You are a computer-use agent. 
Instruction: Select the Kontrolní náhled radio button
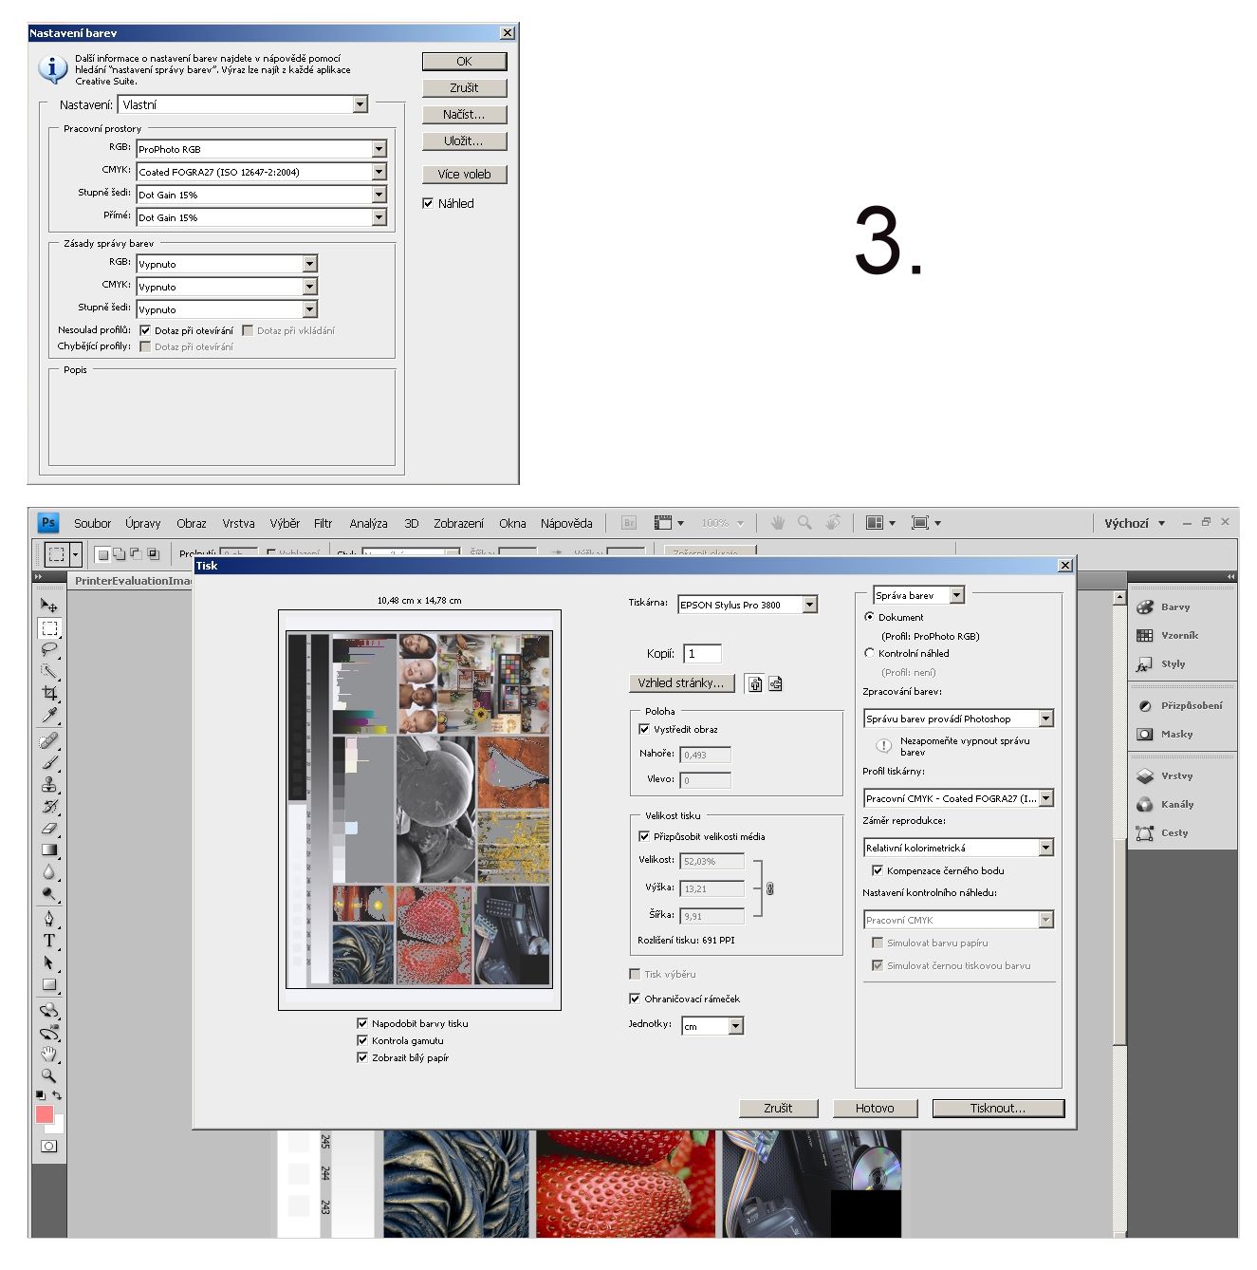click(869, 653)
